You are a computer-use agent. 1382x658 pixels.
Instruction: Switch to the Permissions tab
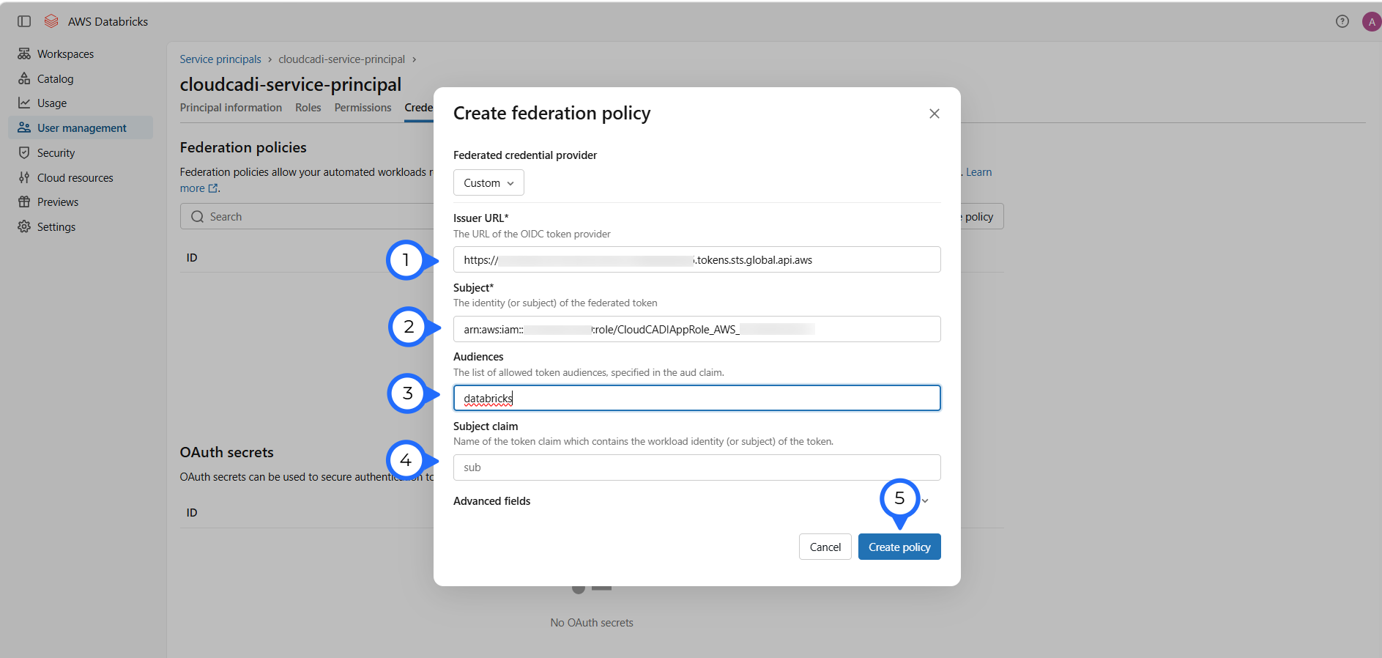coord(363,108)
